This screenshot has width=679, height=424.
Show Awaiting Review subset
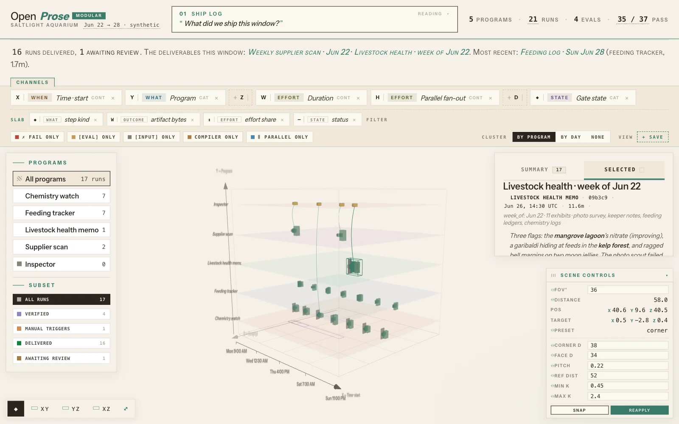click(x=62, y=358)
